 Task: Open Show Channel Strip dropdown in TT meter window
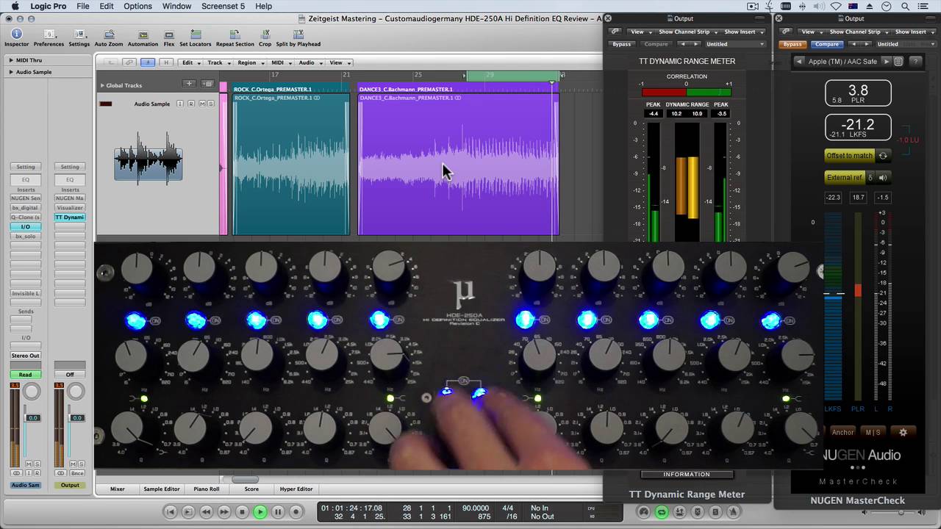(687, 32)
